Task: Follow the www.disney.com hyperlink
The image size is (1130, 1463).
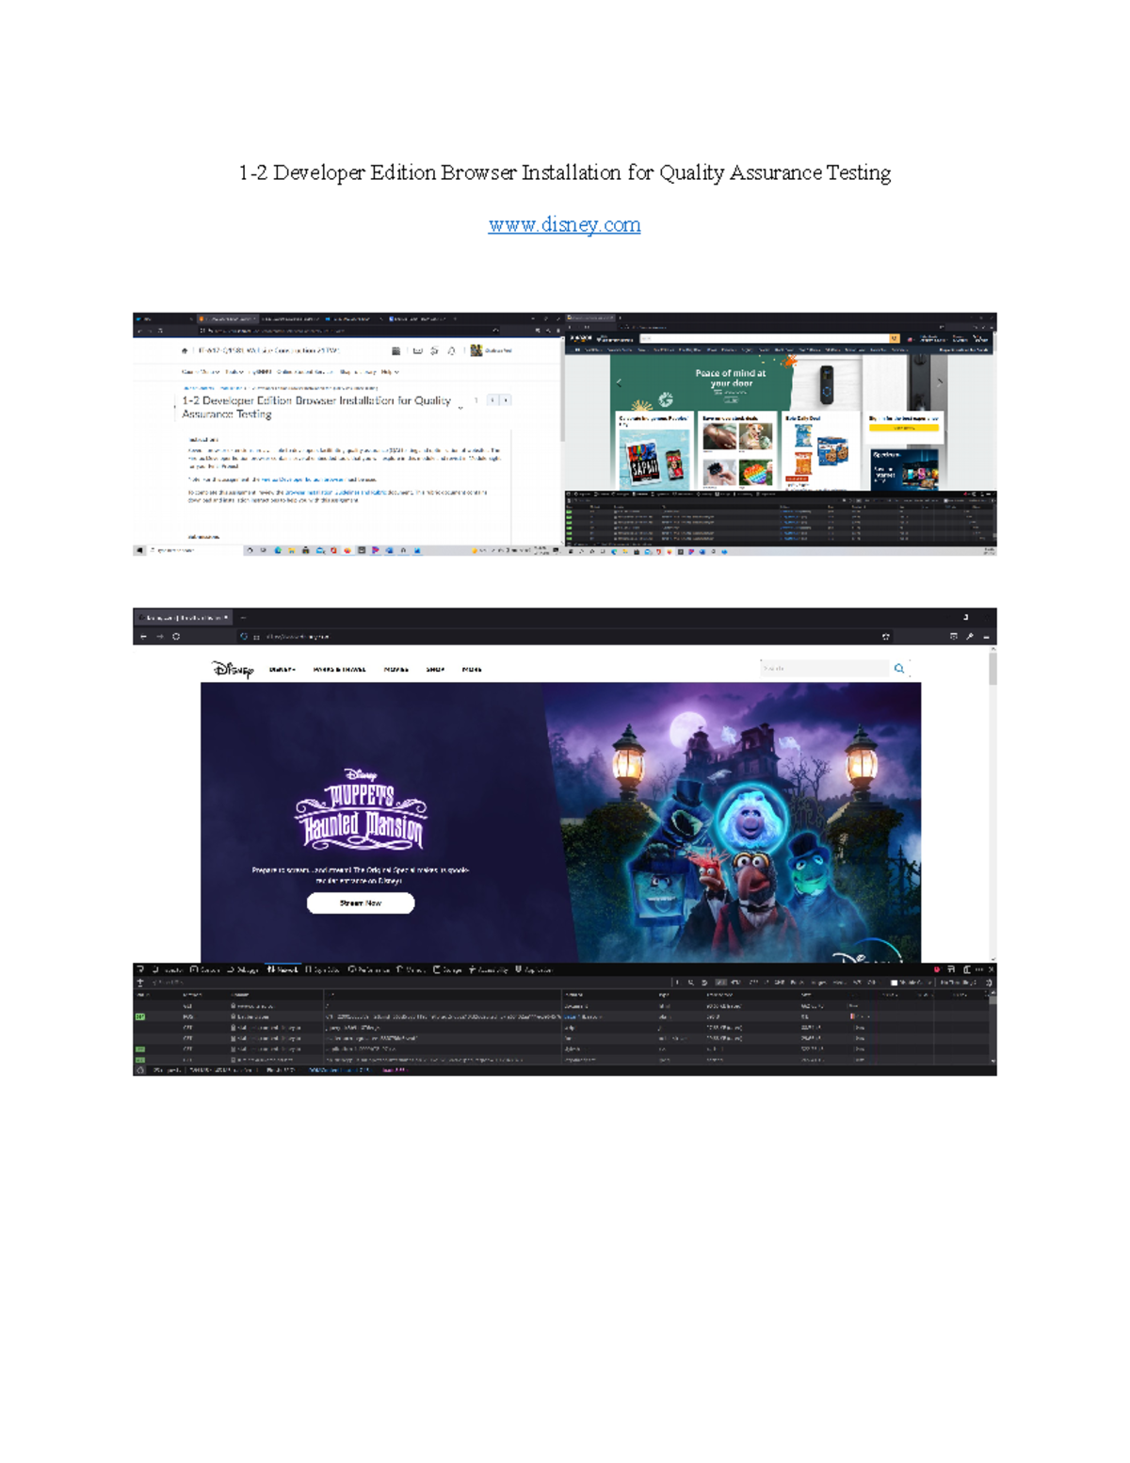Action: click(x=563, y=224)
